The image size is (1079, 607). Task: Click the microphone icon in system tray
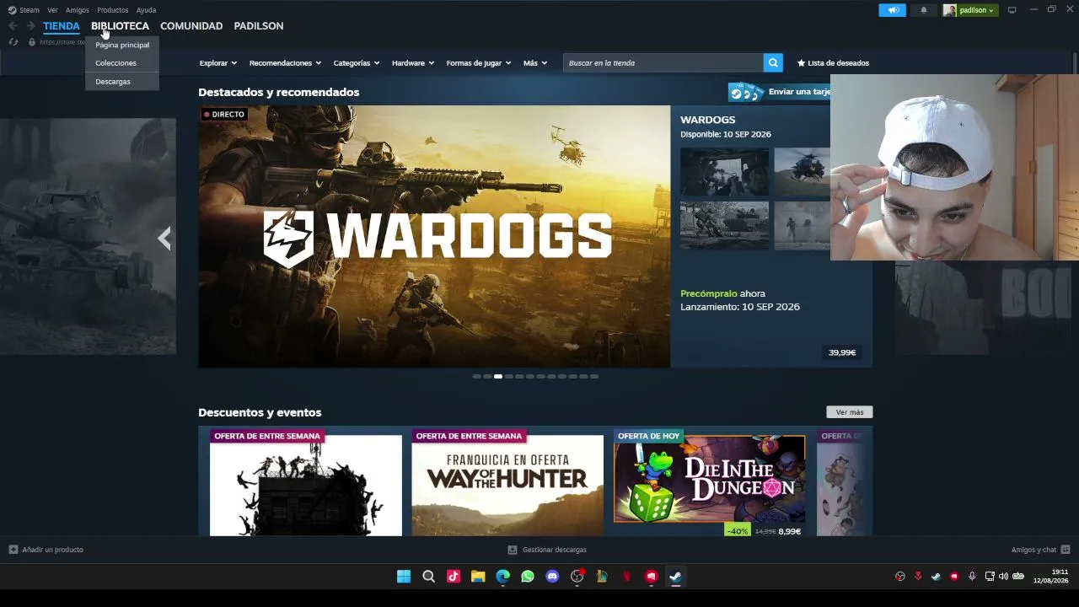[972, 577]
